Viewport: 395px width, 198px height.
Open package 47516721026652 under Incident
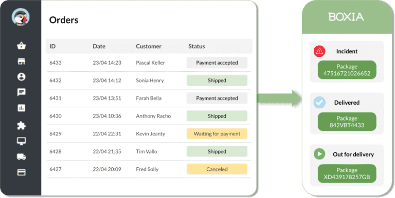(347, 70)
